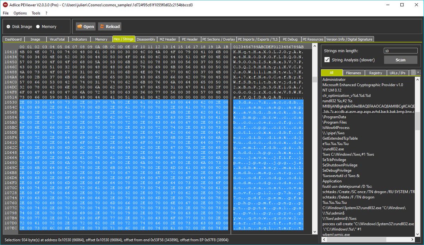Switch to the PE Header tab
The height and width of the screenshot is (245, 424).
tap(190, 39)
